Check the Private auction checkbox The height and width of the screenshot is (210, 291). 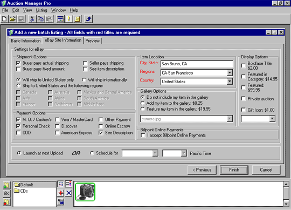pyautogui.click(x=243, y=99)
